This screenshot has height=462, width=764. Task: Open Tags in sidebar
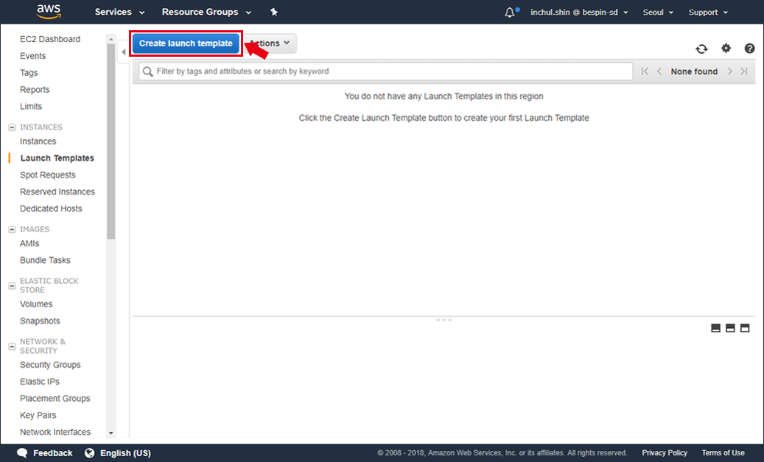[29, 73]
